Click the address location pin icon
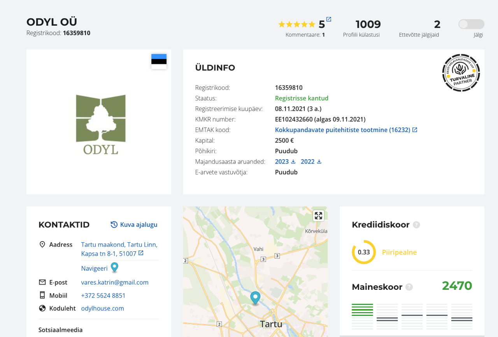 click(x=42, y=244)
